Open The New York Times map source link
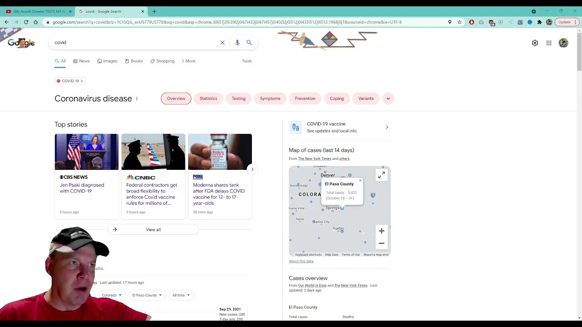Viewport: 582px width, 327px height. point(315,159)
